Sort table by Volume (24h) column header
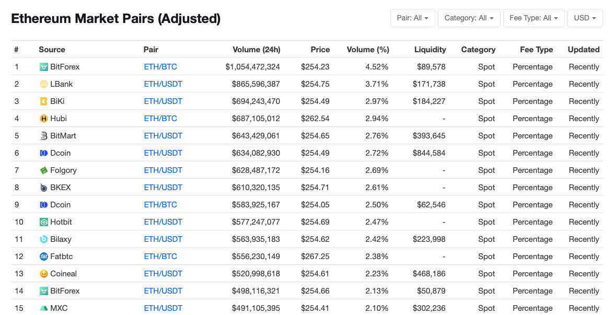The image size is (615, 315). tap(256, 50)
